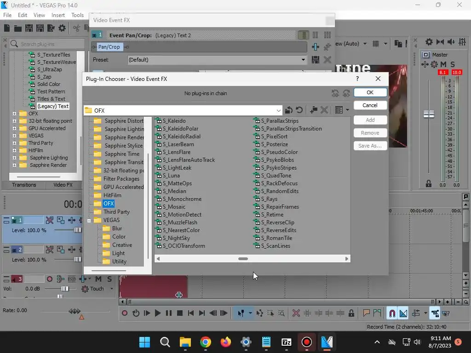Collapse the VEGAS folder in chooser tree
Image resolution: width=471 pixels, height=353 pixels.
[89, 220]
